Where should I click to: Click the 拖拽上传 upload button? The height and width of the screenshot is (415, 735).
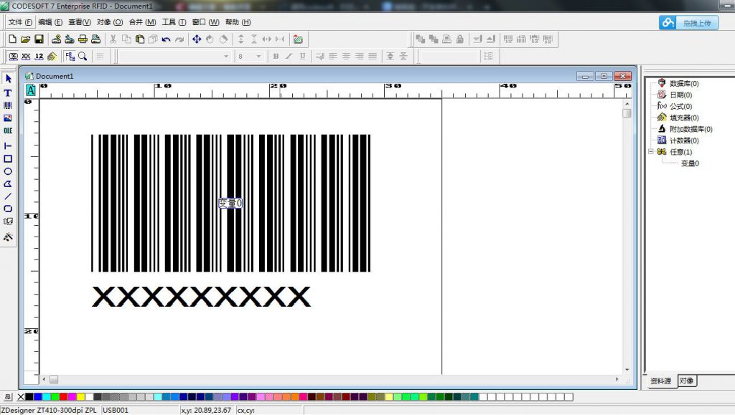pos(688,23)
